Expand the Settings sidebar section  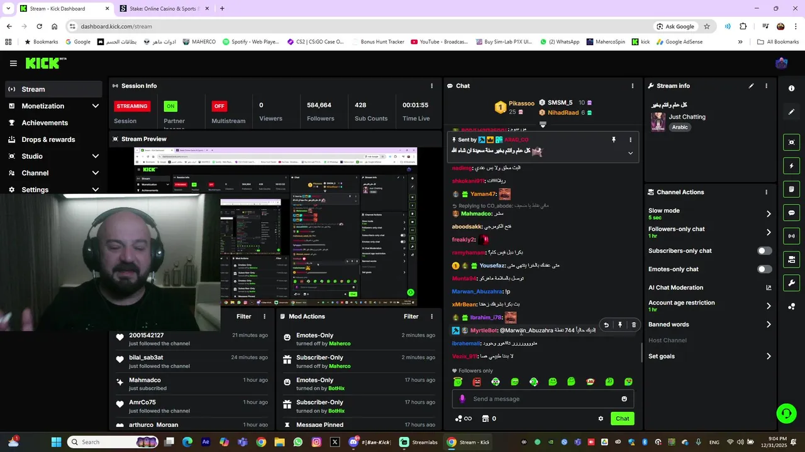[x=96, y=189]
